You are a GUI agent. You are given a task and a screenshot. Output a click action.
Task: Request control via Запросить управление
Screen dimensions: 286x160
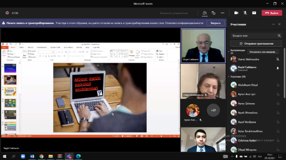click(174, 13)
